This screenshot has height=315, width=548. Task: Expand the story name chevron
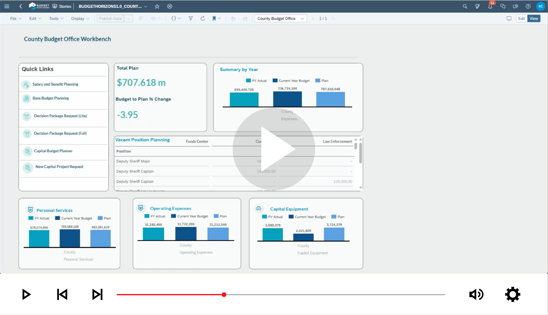146,6
